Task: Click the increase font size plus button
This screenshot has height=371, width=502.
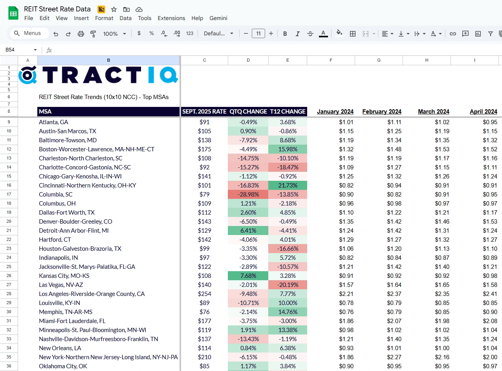Action: coord(271,34)
